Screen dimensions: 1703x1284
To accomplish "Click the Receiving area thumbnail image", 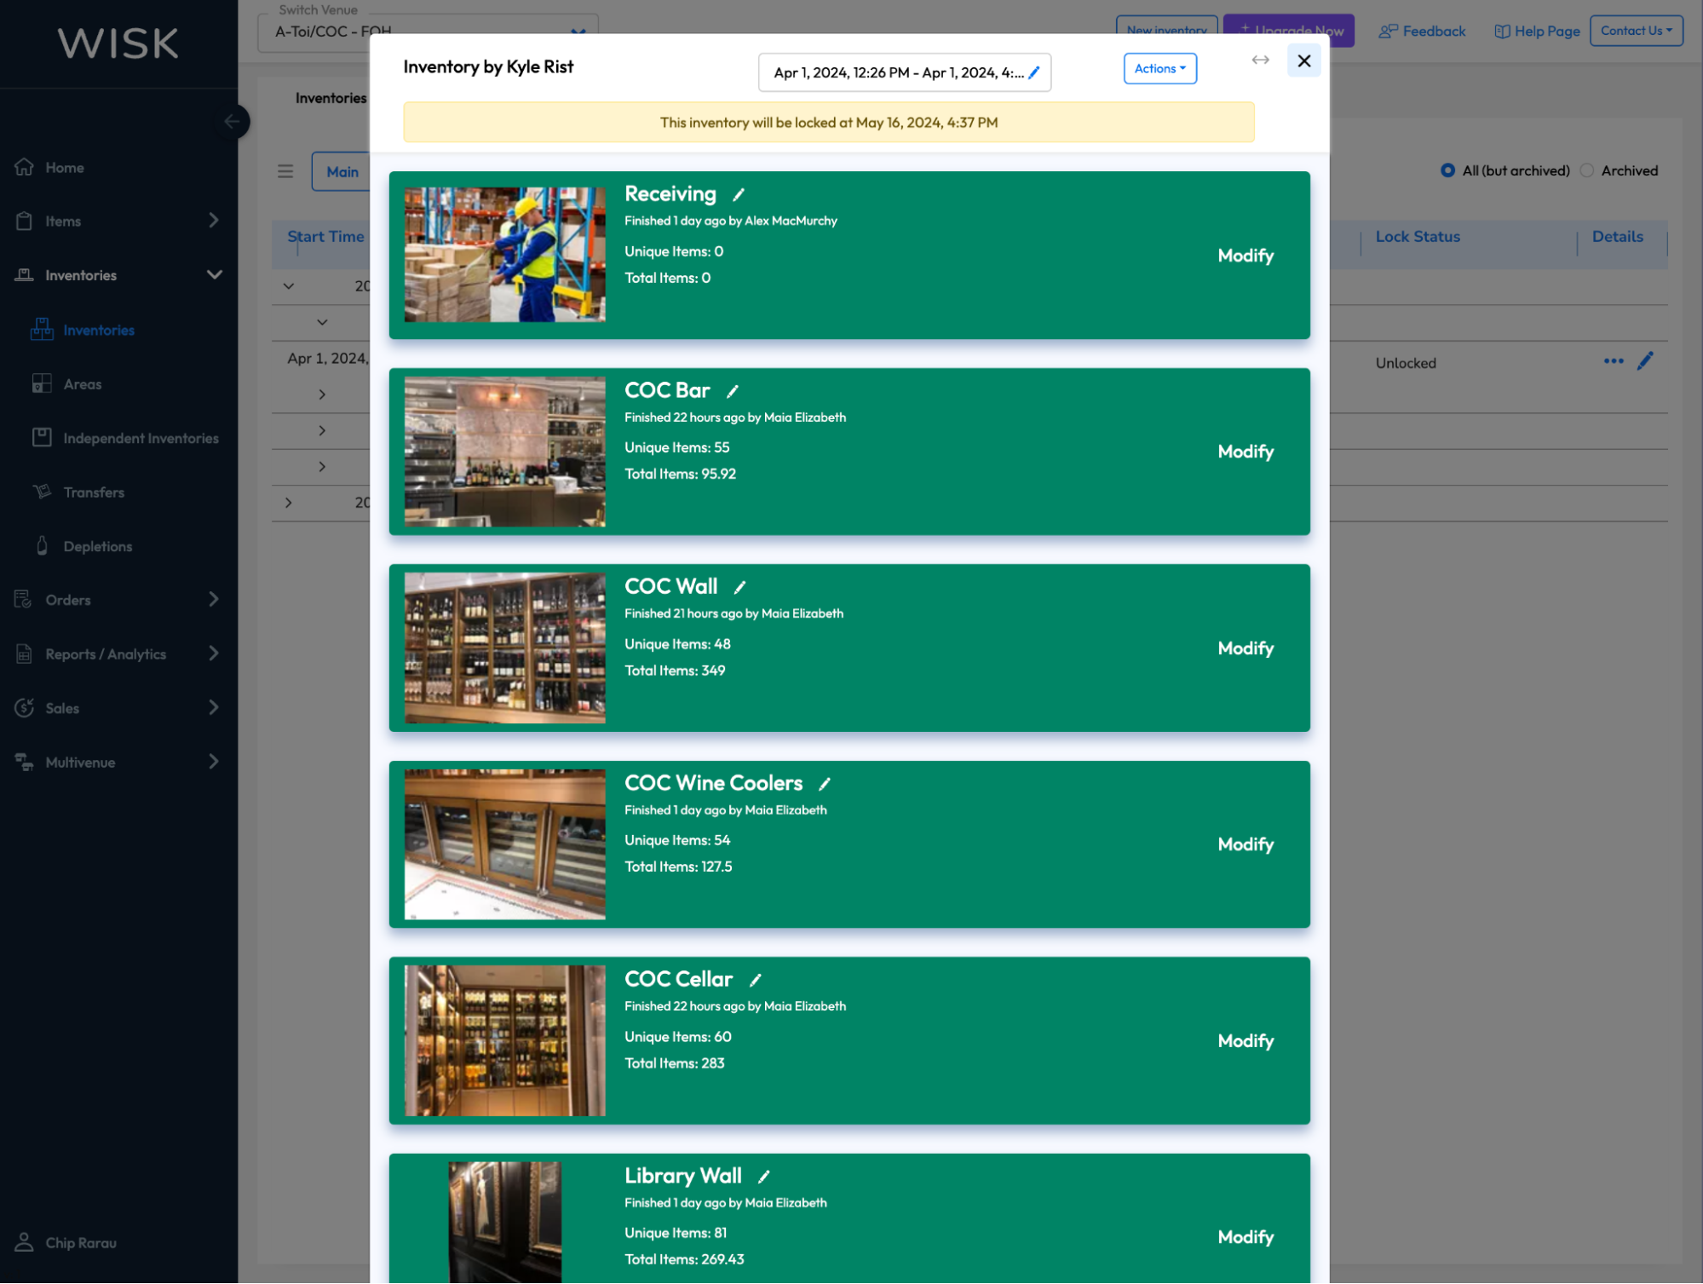I will [503, 254].
